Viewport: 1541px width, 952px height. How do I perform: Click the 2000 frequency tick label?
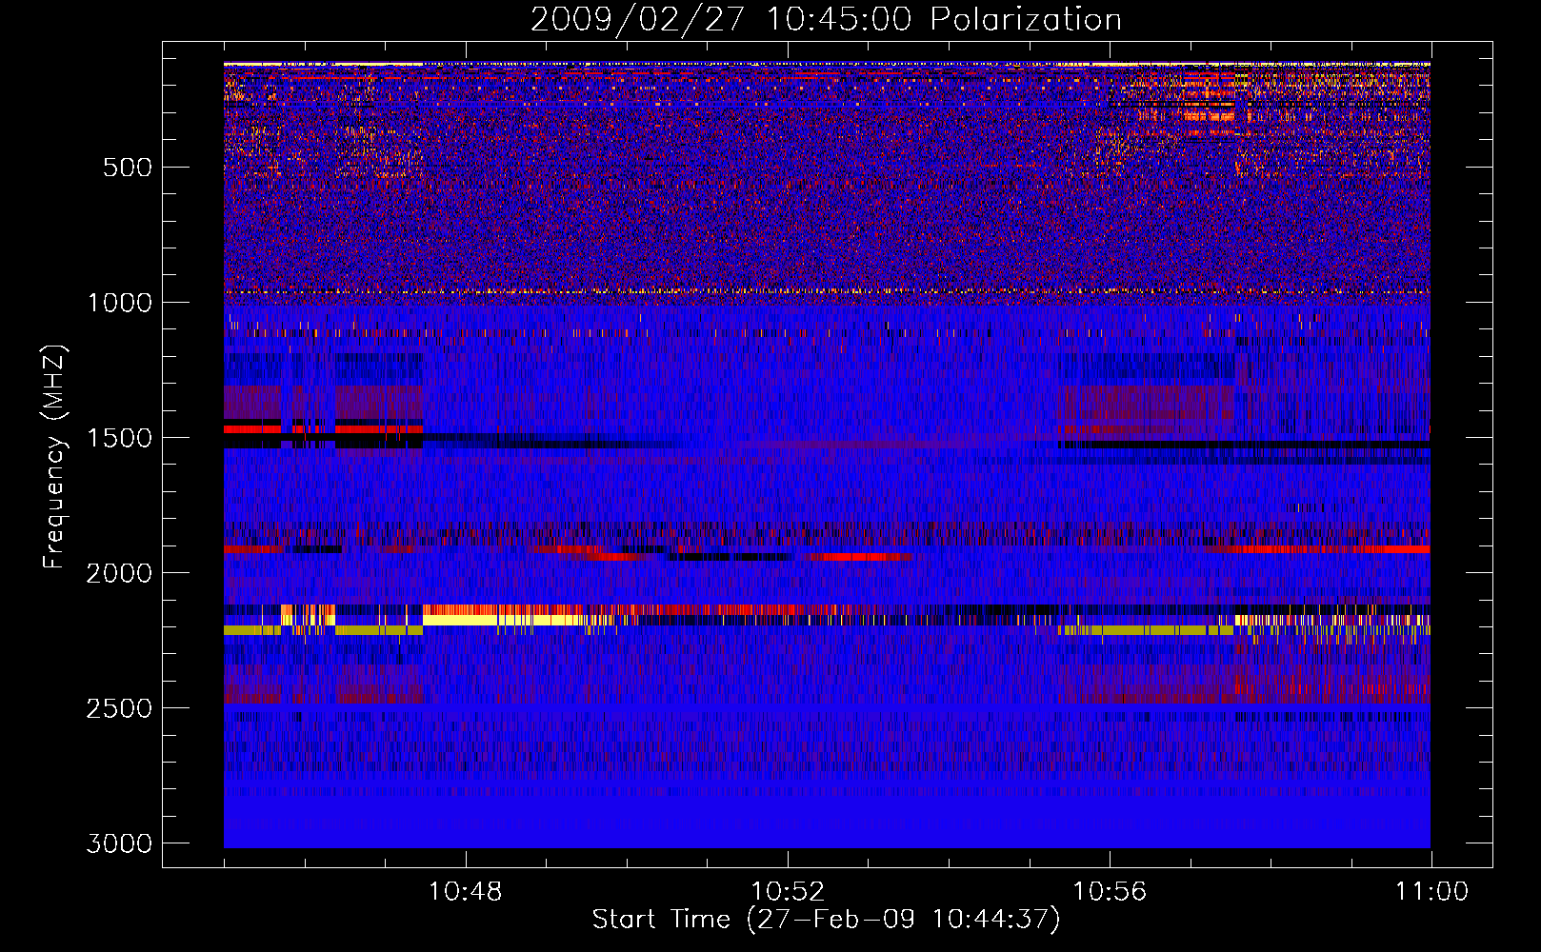(x=119, y=573)
